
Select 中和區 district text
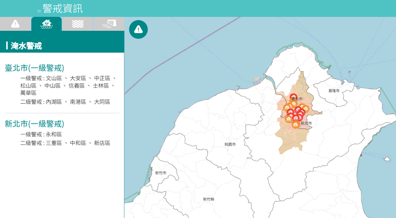(78, 143)
